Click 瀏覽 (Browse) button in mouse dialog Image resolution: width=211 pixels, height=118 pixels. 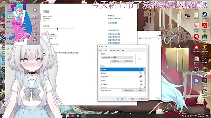(x=141, y=91)
